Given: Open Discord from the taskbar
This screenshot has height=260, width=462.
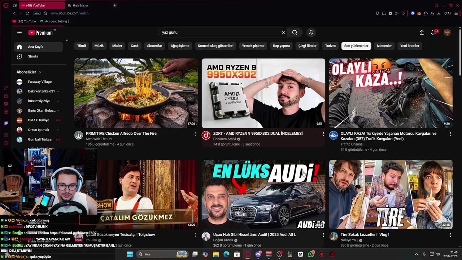Looking at the screenshot, I should pos(258,254).
